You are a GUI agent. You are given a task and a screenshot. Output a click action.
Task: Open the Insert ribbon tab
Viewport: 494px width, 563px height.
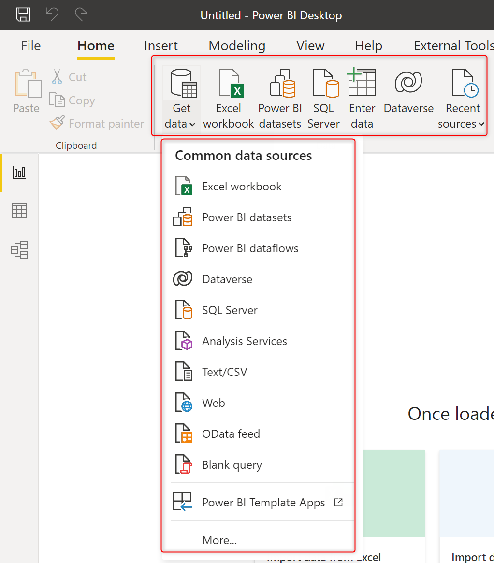(161, 46)
